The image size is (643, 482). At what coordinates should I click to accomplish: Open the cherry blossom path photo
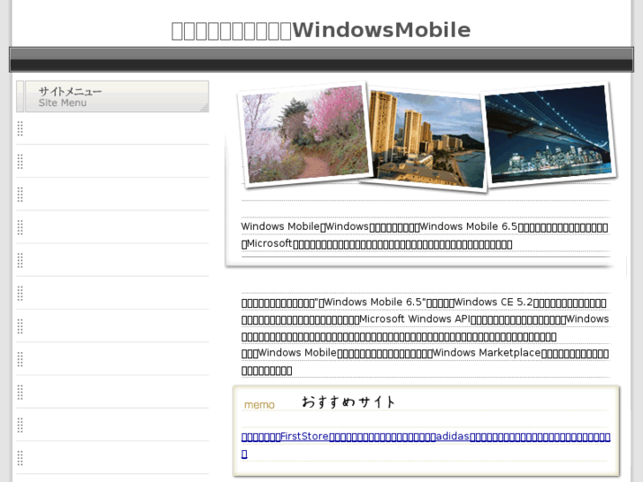(305, 134)
